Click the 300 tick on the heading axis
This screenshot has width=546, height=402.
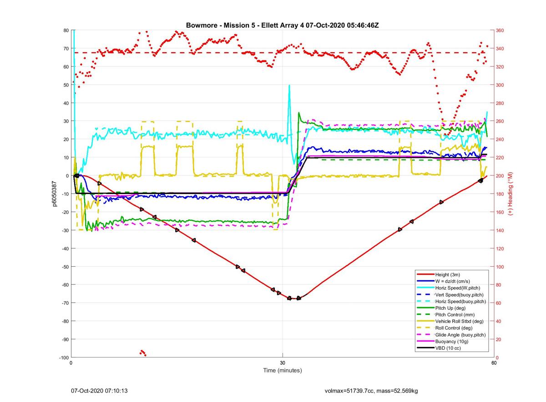point(500,85)
